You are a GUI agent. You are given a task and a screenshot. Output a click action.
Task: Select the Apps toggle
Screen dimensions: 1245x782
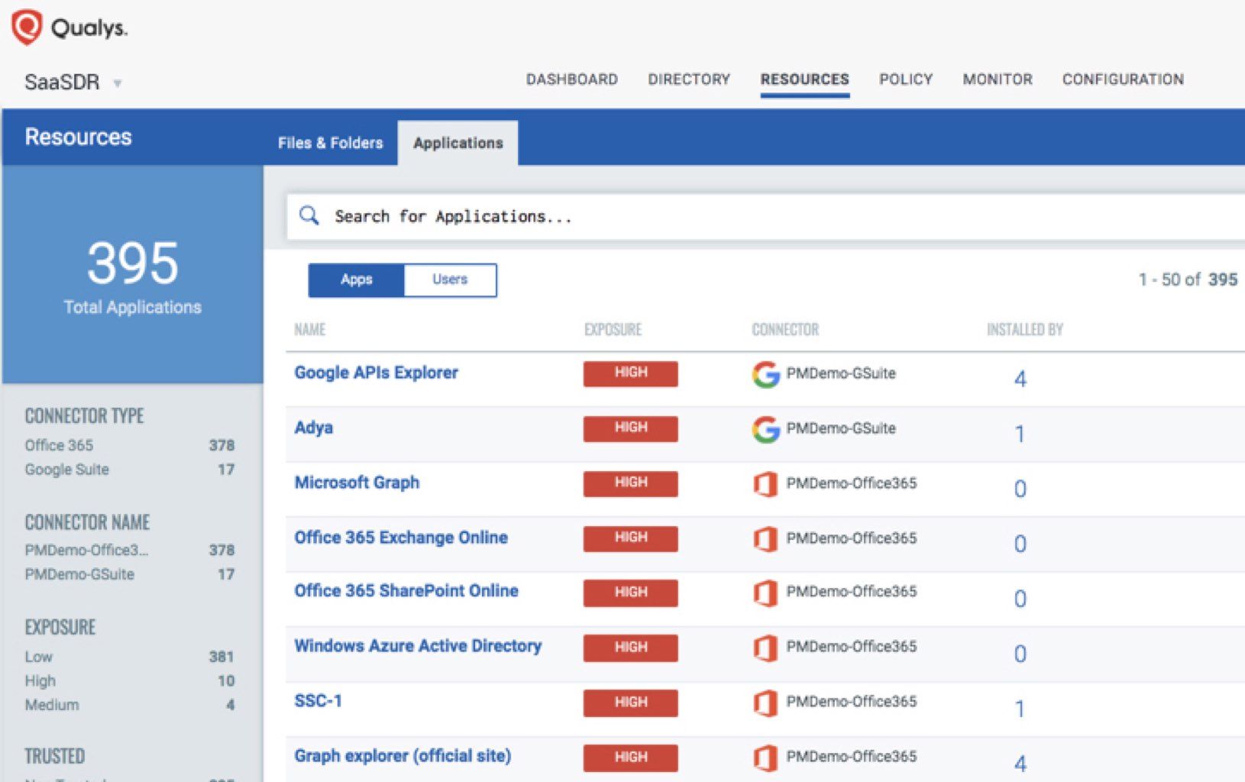coord(356,279)
